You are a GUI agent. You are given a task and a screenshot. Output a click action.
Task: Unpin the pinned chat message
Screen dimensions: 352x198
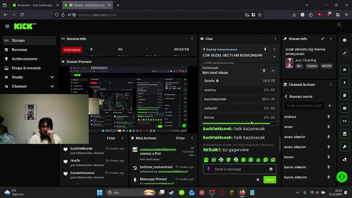pyautogui.click(x=265, y=50)
